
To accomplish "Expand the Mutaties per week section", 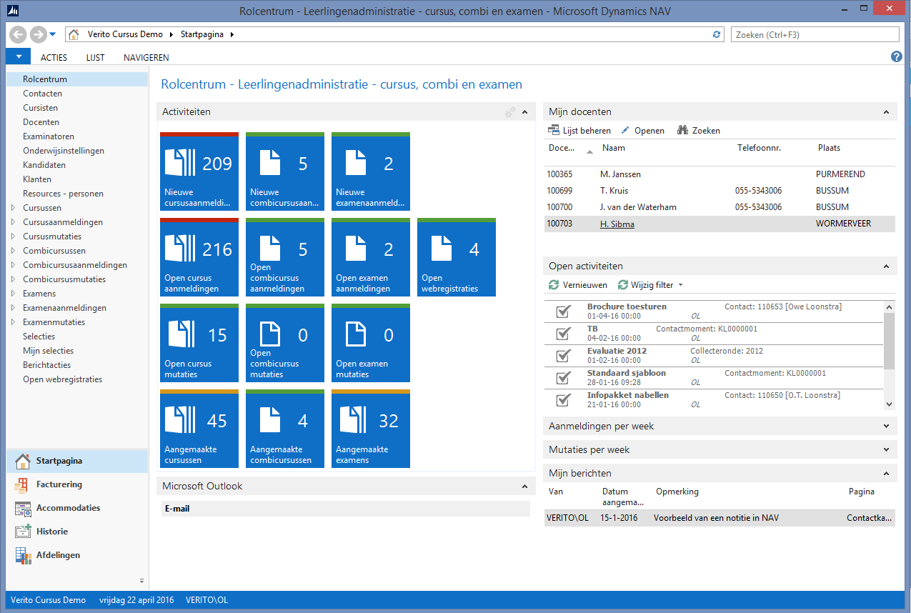I will [886, 449].
